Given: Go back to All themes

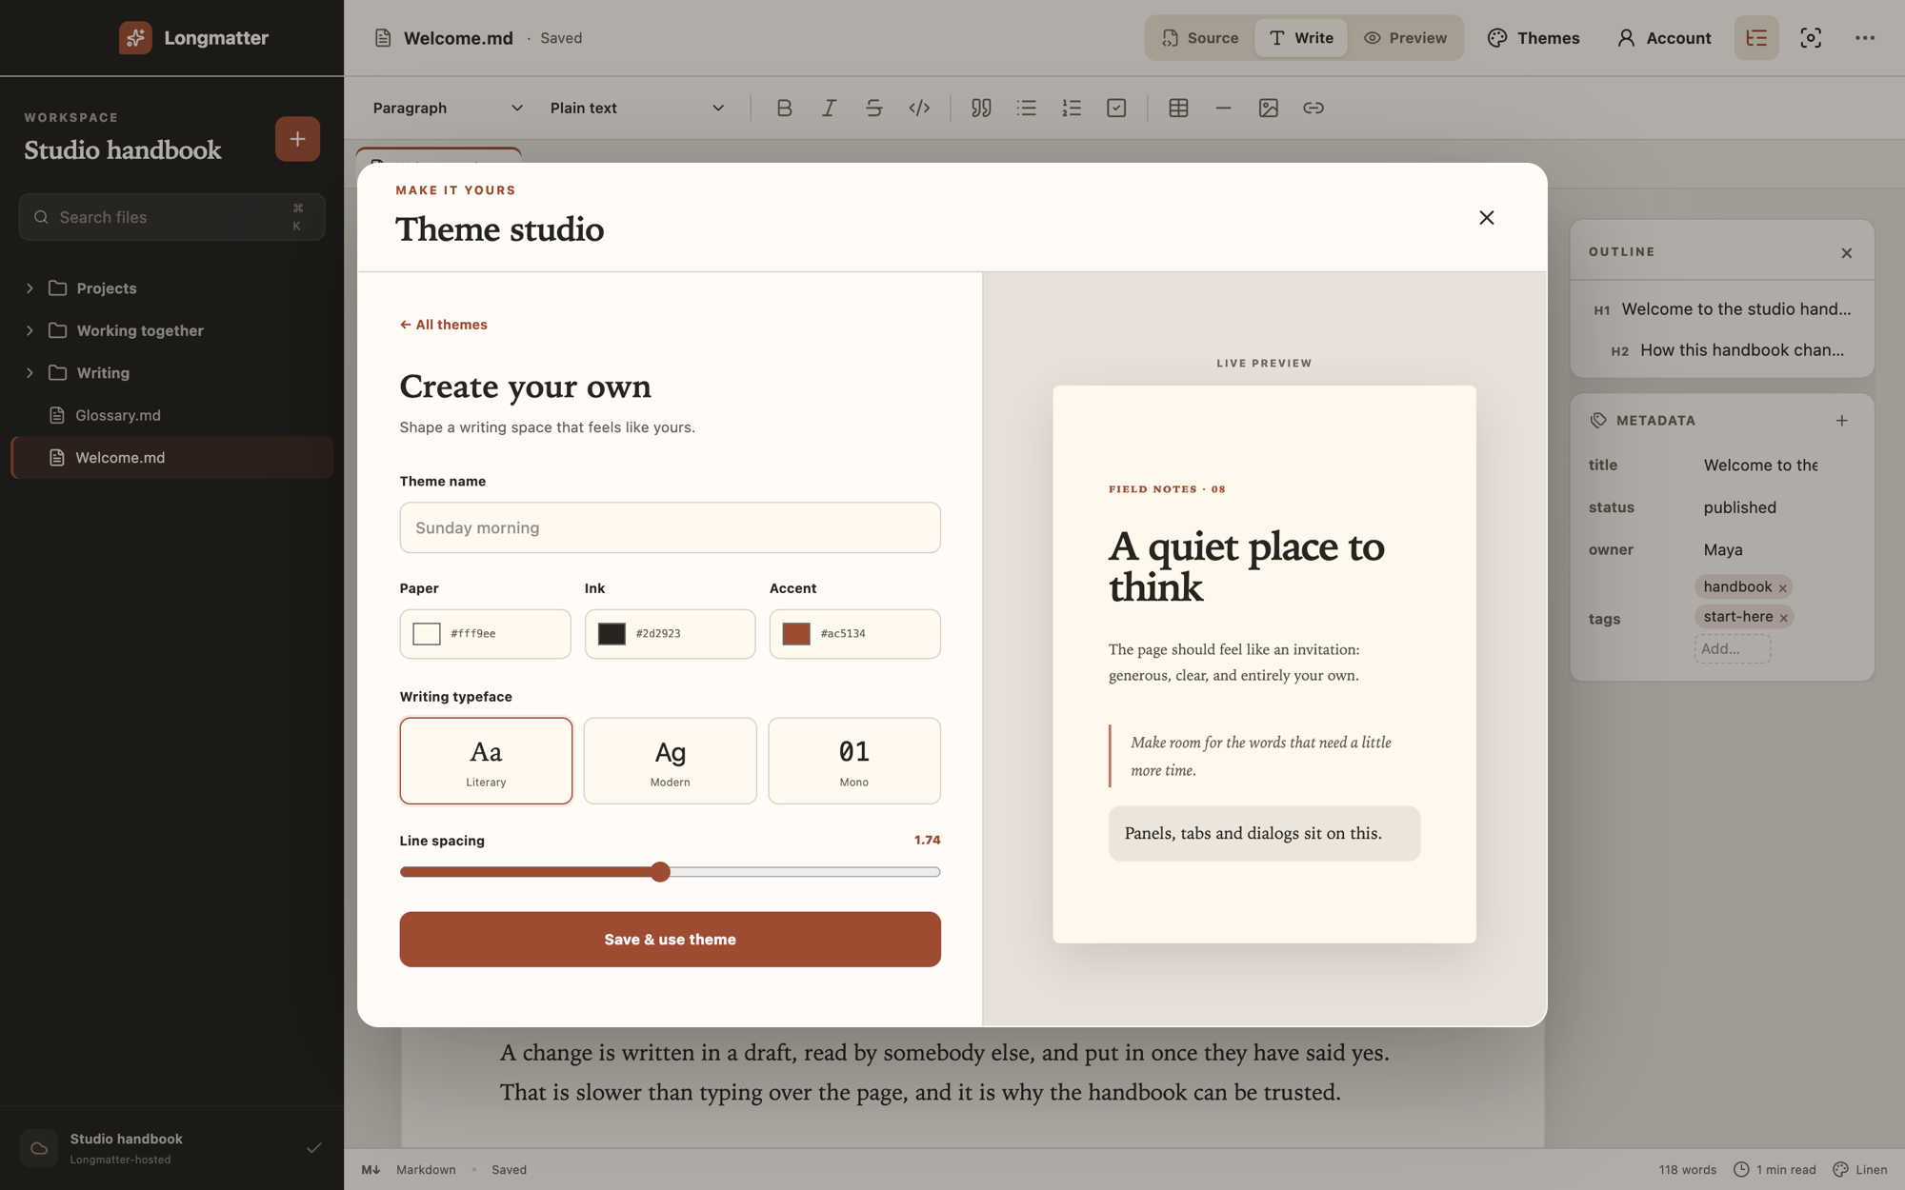Looking at the screenshot, I should coord(443,325).
